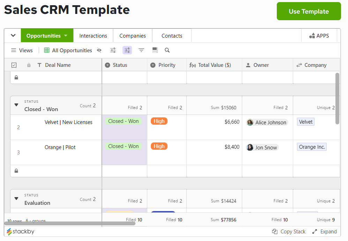Click Sum $77856 footer summary
The image size is (348, 241).
(x=223, y=220)
